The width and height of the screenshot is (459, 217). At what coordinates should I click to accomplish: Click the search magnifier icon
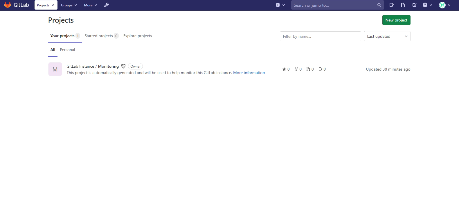[379, 5]
